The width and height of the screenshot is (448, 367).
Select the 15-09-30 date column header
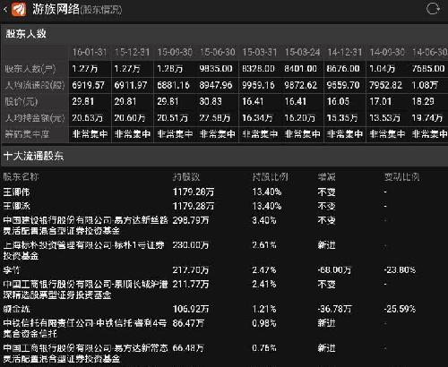pos(175,52)
